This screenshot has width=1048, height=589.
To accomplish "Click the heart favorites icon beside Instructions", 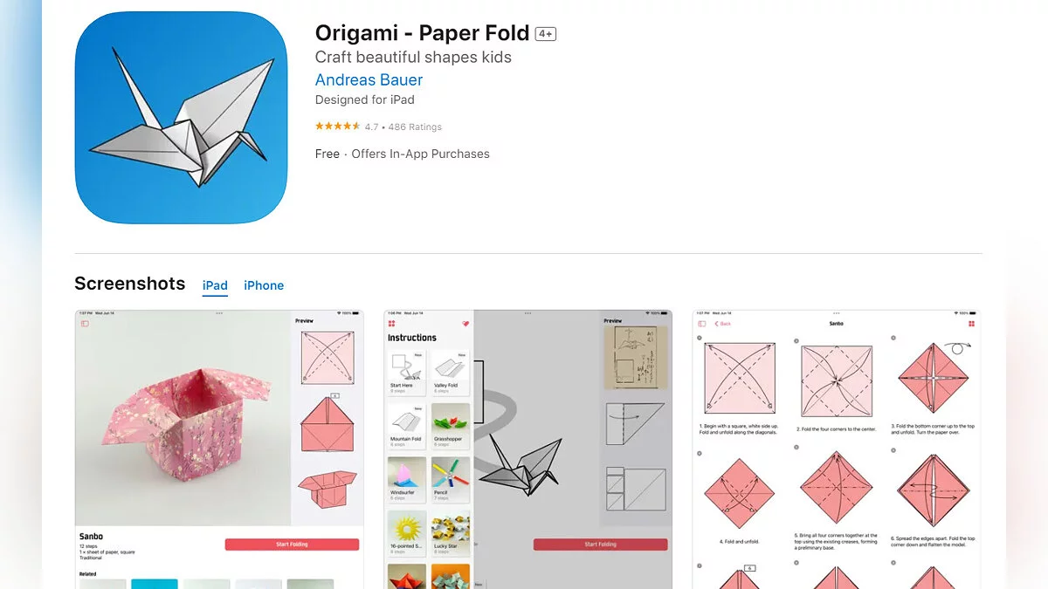I will click(466, 324).
